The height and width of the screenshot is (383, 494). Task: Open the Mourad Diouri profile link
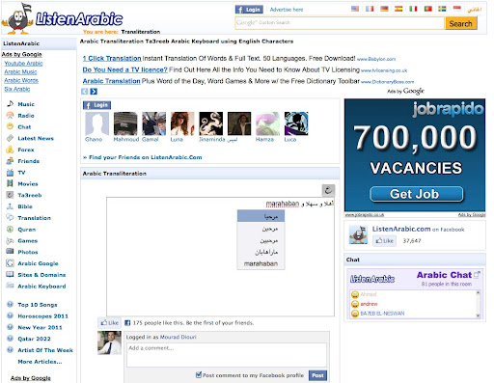point(178,337)
